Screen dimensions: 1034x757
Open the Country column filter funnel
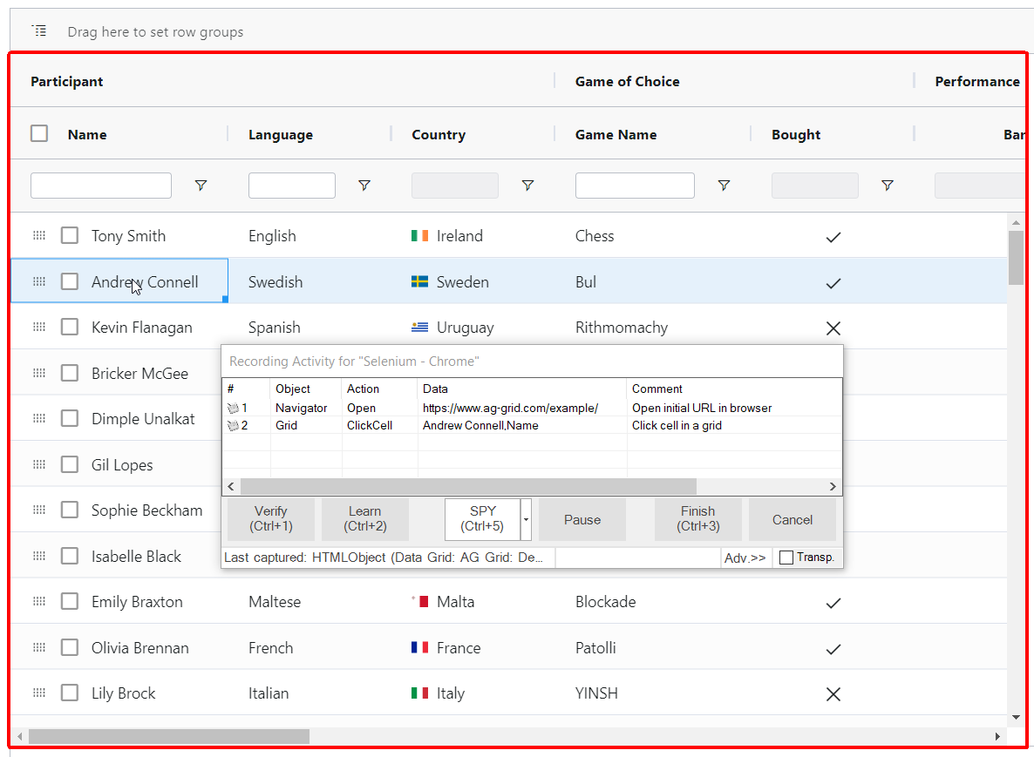click(x=528, y=185)
